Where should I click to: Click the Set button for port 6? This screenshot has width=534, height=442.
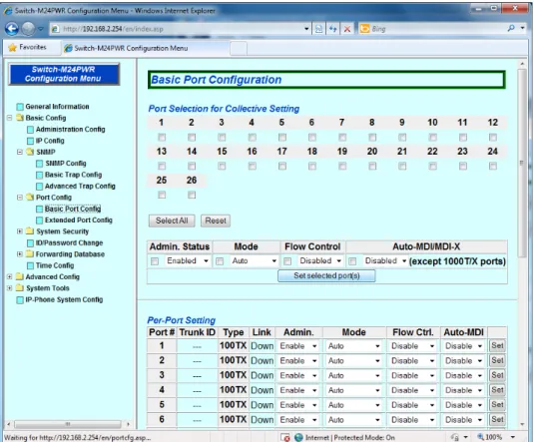pos(497,419)
